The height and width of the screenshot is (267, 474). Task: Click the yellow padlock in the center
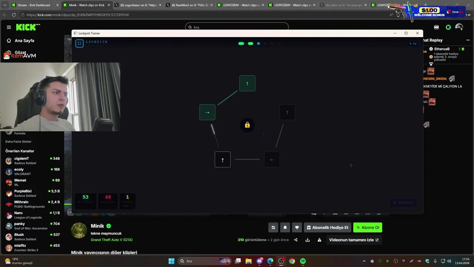[x=247, y=125]
